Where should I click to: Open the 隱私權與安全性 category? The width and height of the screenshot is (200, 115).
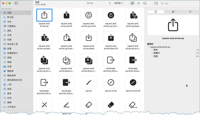[16, 80]
